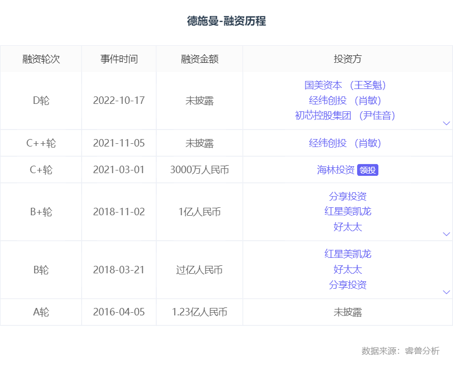This screenshot has height=374, width=453.
Task: Open 经纬创投 (肖敏) link in C++轮 row
Action: point(345,143)
